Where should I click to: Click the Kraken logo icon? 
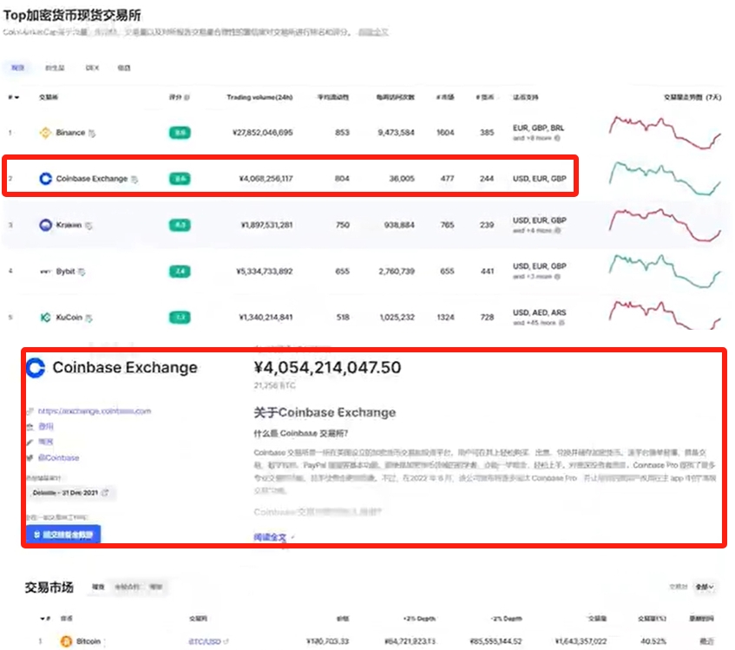tap(45, 225)
